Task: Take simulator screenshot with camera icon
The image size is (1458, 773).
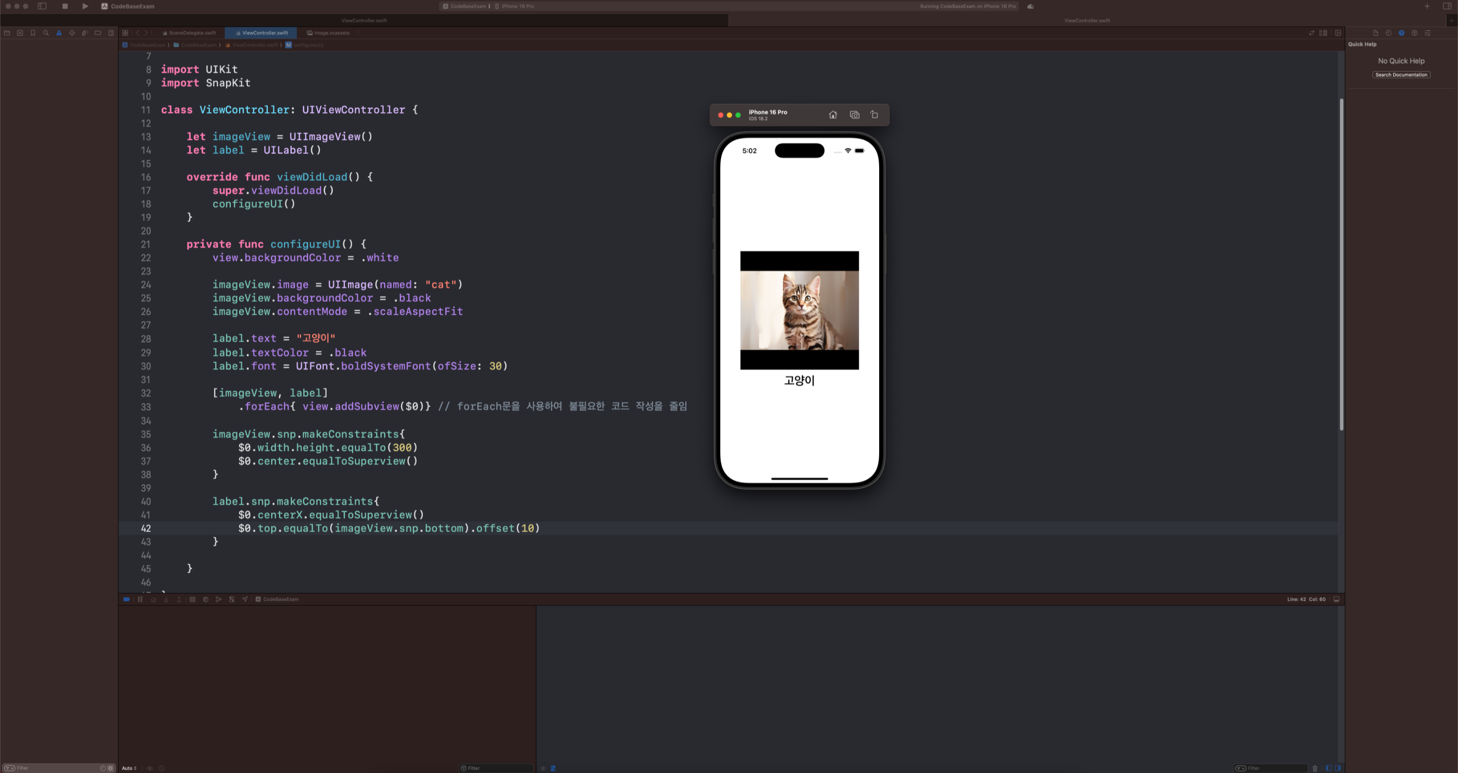Action: pos(854,115)
